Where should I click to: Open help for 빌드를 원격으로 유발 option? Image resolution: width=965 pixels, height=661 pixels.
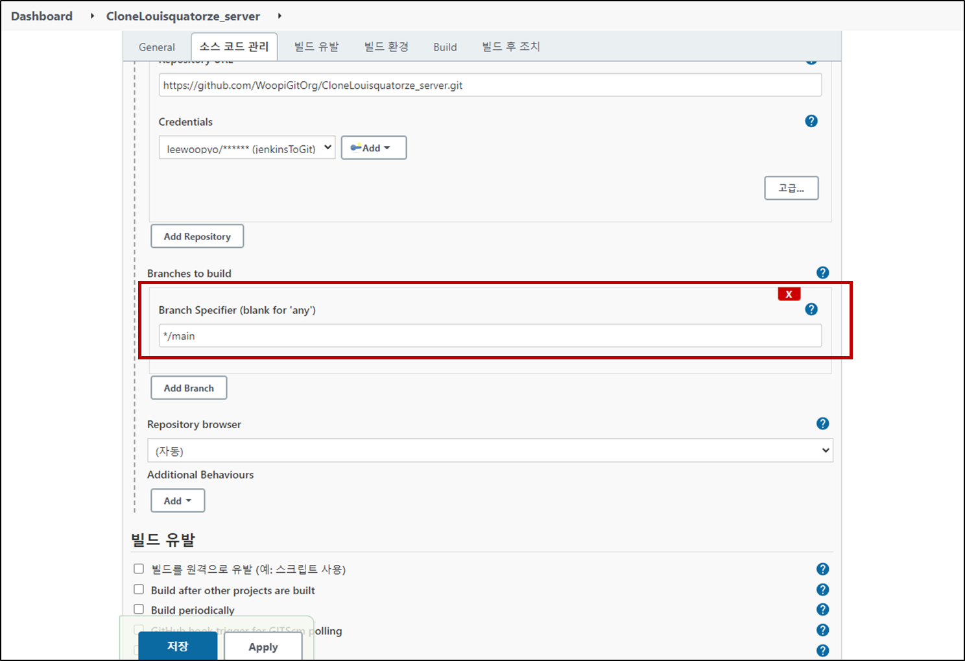[823, 569]
